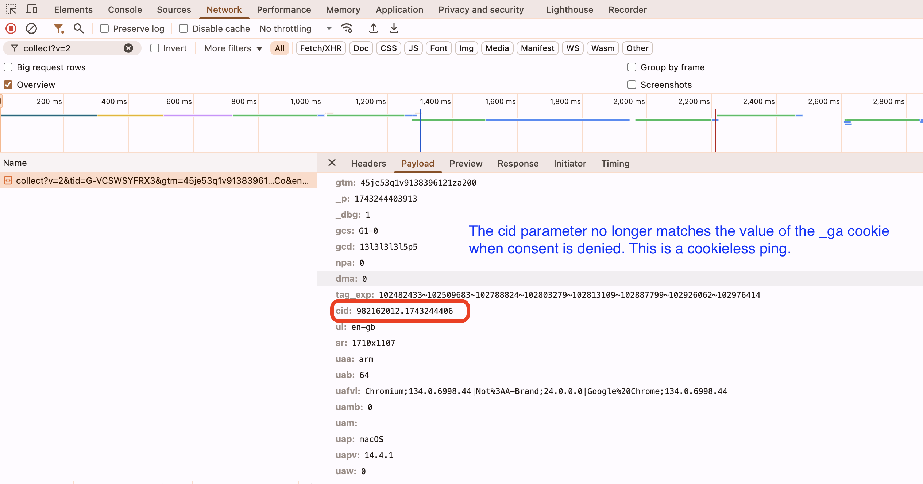
Task: Focus the collect?v=2 filter input
Action: tap(72, 48)
